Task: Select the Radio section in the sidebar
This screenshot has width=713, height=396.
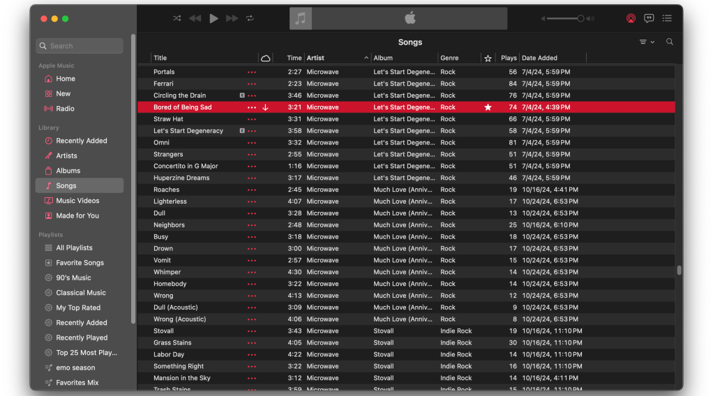Action: [x=65, y=109]
